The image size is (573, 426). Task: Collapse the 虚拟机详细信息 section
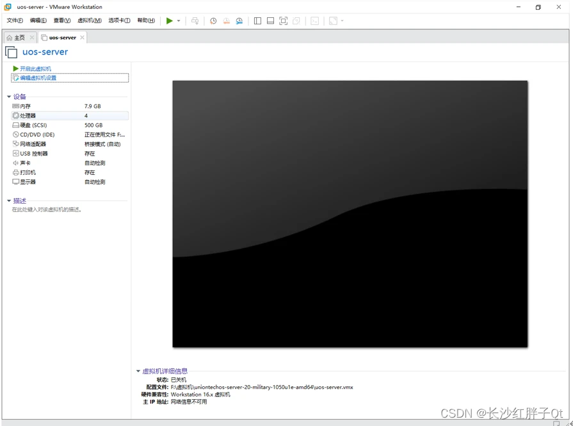138,371
